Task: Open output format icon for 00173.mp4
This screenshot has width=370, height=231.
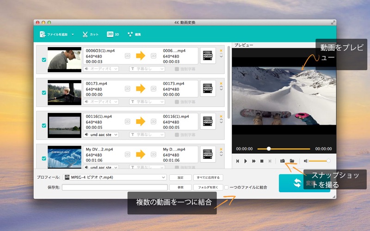Action: pyautogui.click(x=208, y=89)
